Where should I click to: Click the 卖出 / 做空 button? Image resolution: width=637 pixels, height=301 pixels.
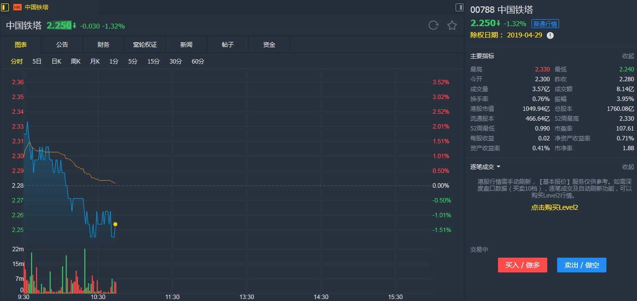pyautogui.click(x=581, y=265)
